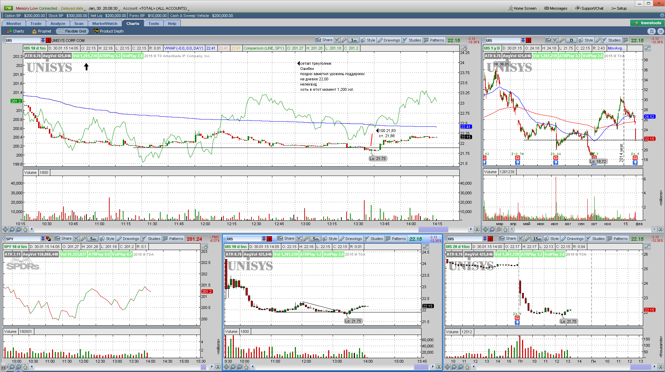This screenshot has width=665, height=372.
Task: Click Drawings pencil icon on top-right daily chart
Action: 598,40
